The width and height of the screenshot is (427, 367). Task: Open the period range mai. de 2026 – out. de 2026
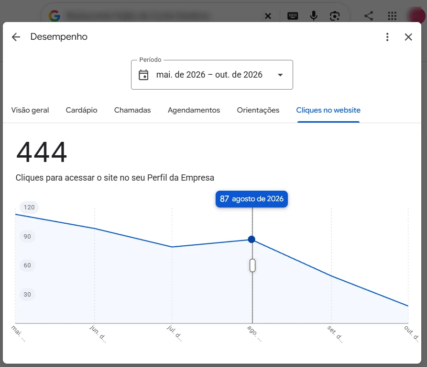212,75
